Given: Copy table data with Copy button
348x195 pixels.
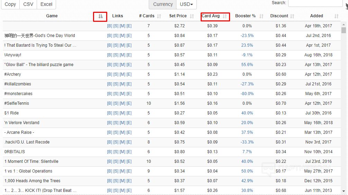Looking at the screenshot, I should click(10, 4).
